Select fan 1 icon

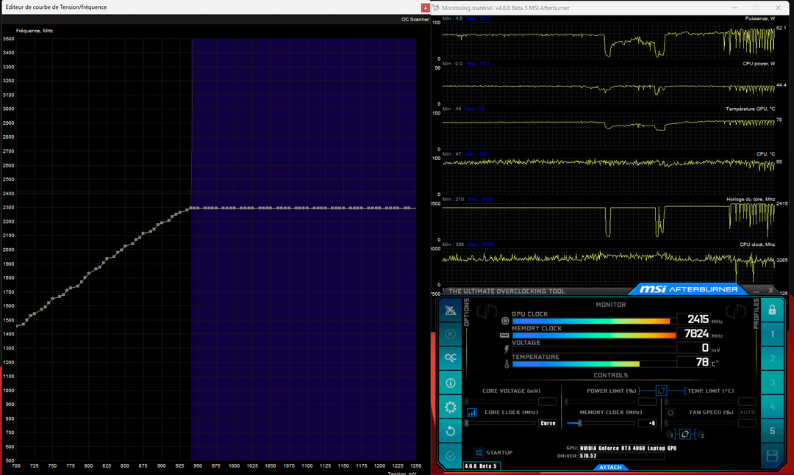(670, 435)
